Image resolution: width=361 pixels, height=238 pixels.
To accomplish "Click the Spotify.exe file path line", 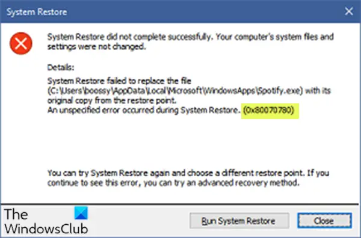I will point(189,91).
